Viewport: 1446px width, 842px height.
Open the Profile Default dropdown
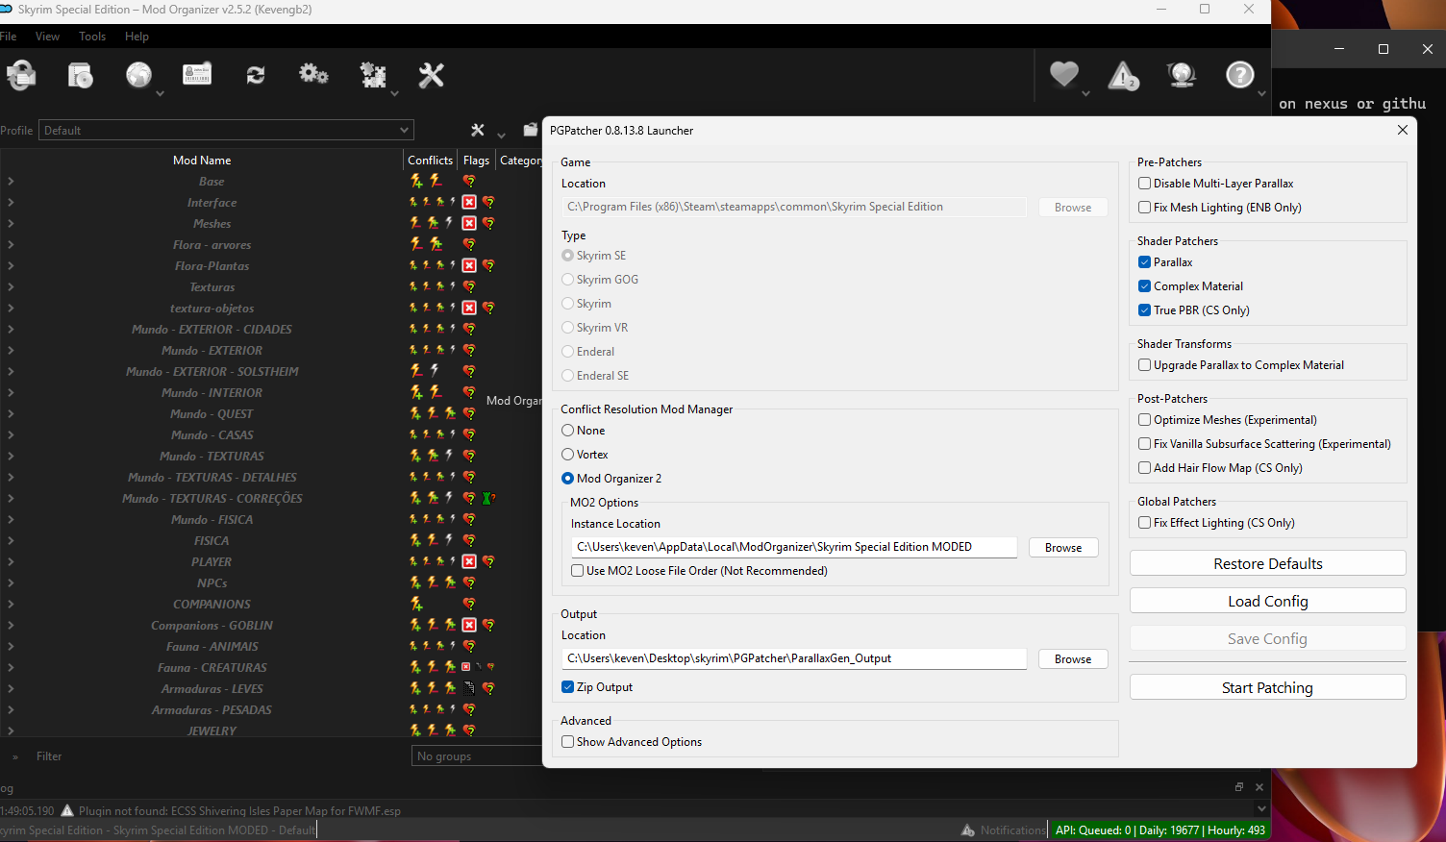[227, 130]
